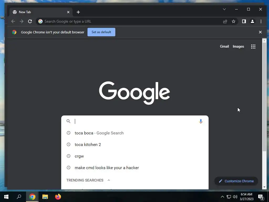
Task: Click Chrome icon in the taskbar
Action: click(x=32, y=197)
